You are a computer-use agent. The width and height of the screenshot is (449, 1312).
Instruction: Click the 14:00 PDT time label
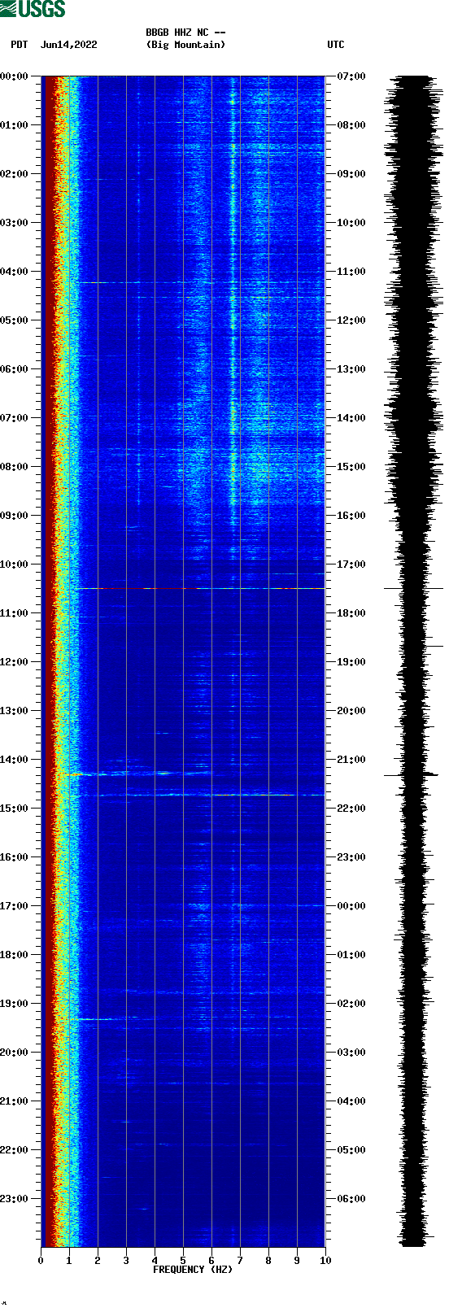coord(15,760)
